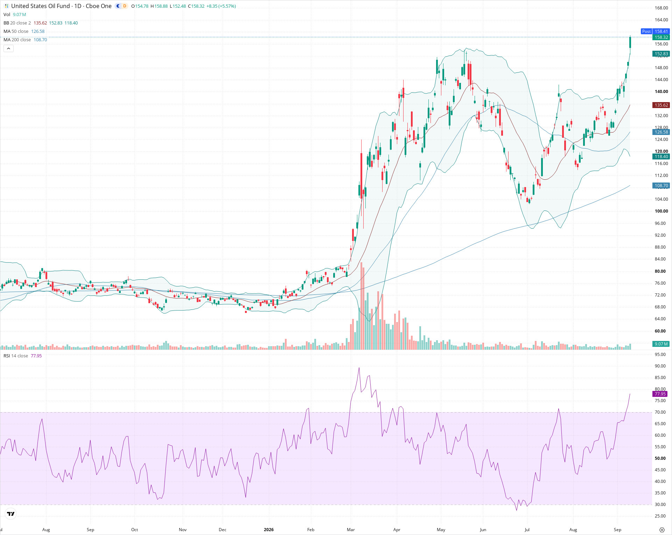672x535 pixels.
Task: Click the red 135.62 BB basis label
Action: [661, 105]
